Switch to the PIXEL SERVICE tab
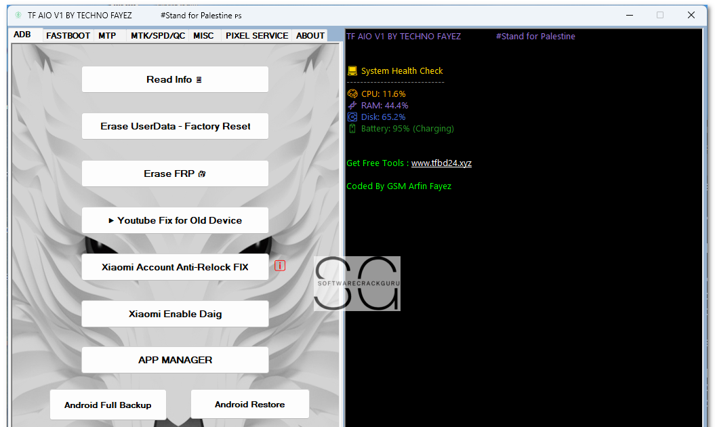This screenshot has height=427, width=715. (257, 35)
